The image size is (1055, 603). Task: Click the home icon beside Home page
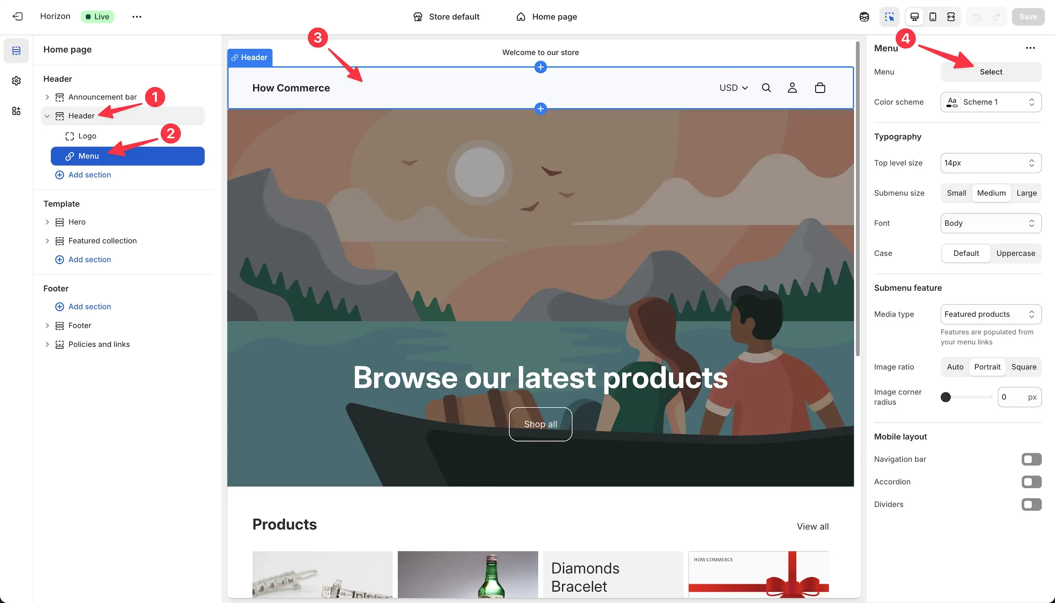point(521,16)
